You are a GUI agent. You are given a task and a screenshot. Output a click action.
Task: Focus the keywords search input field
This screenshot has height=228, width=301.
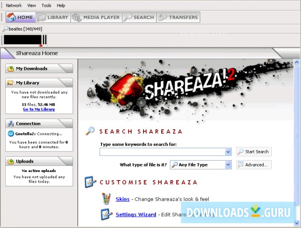tap(162, 152)
